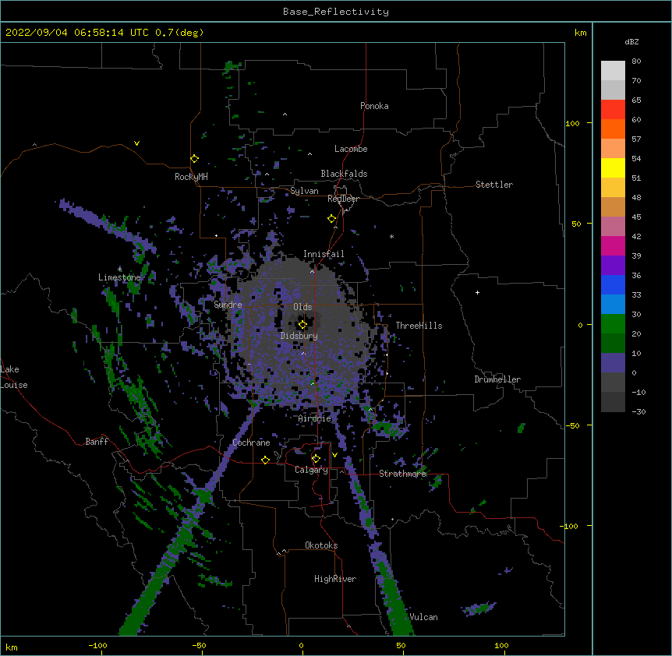Viewport: 672px width, 656px height.
Task: Click the Lake Louise label
Action: pyautogui.click(x=14, y=377)
